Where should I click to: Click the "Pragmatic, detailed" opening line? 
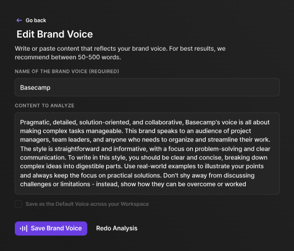(145, 122)
